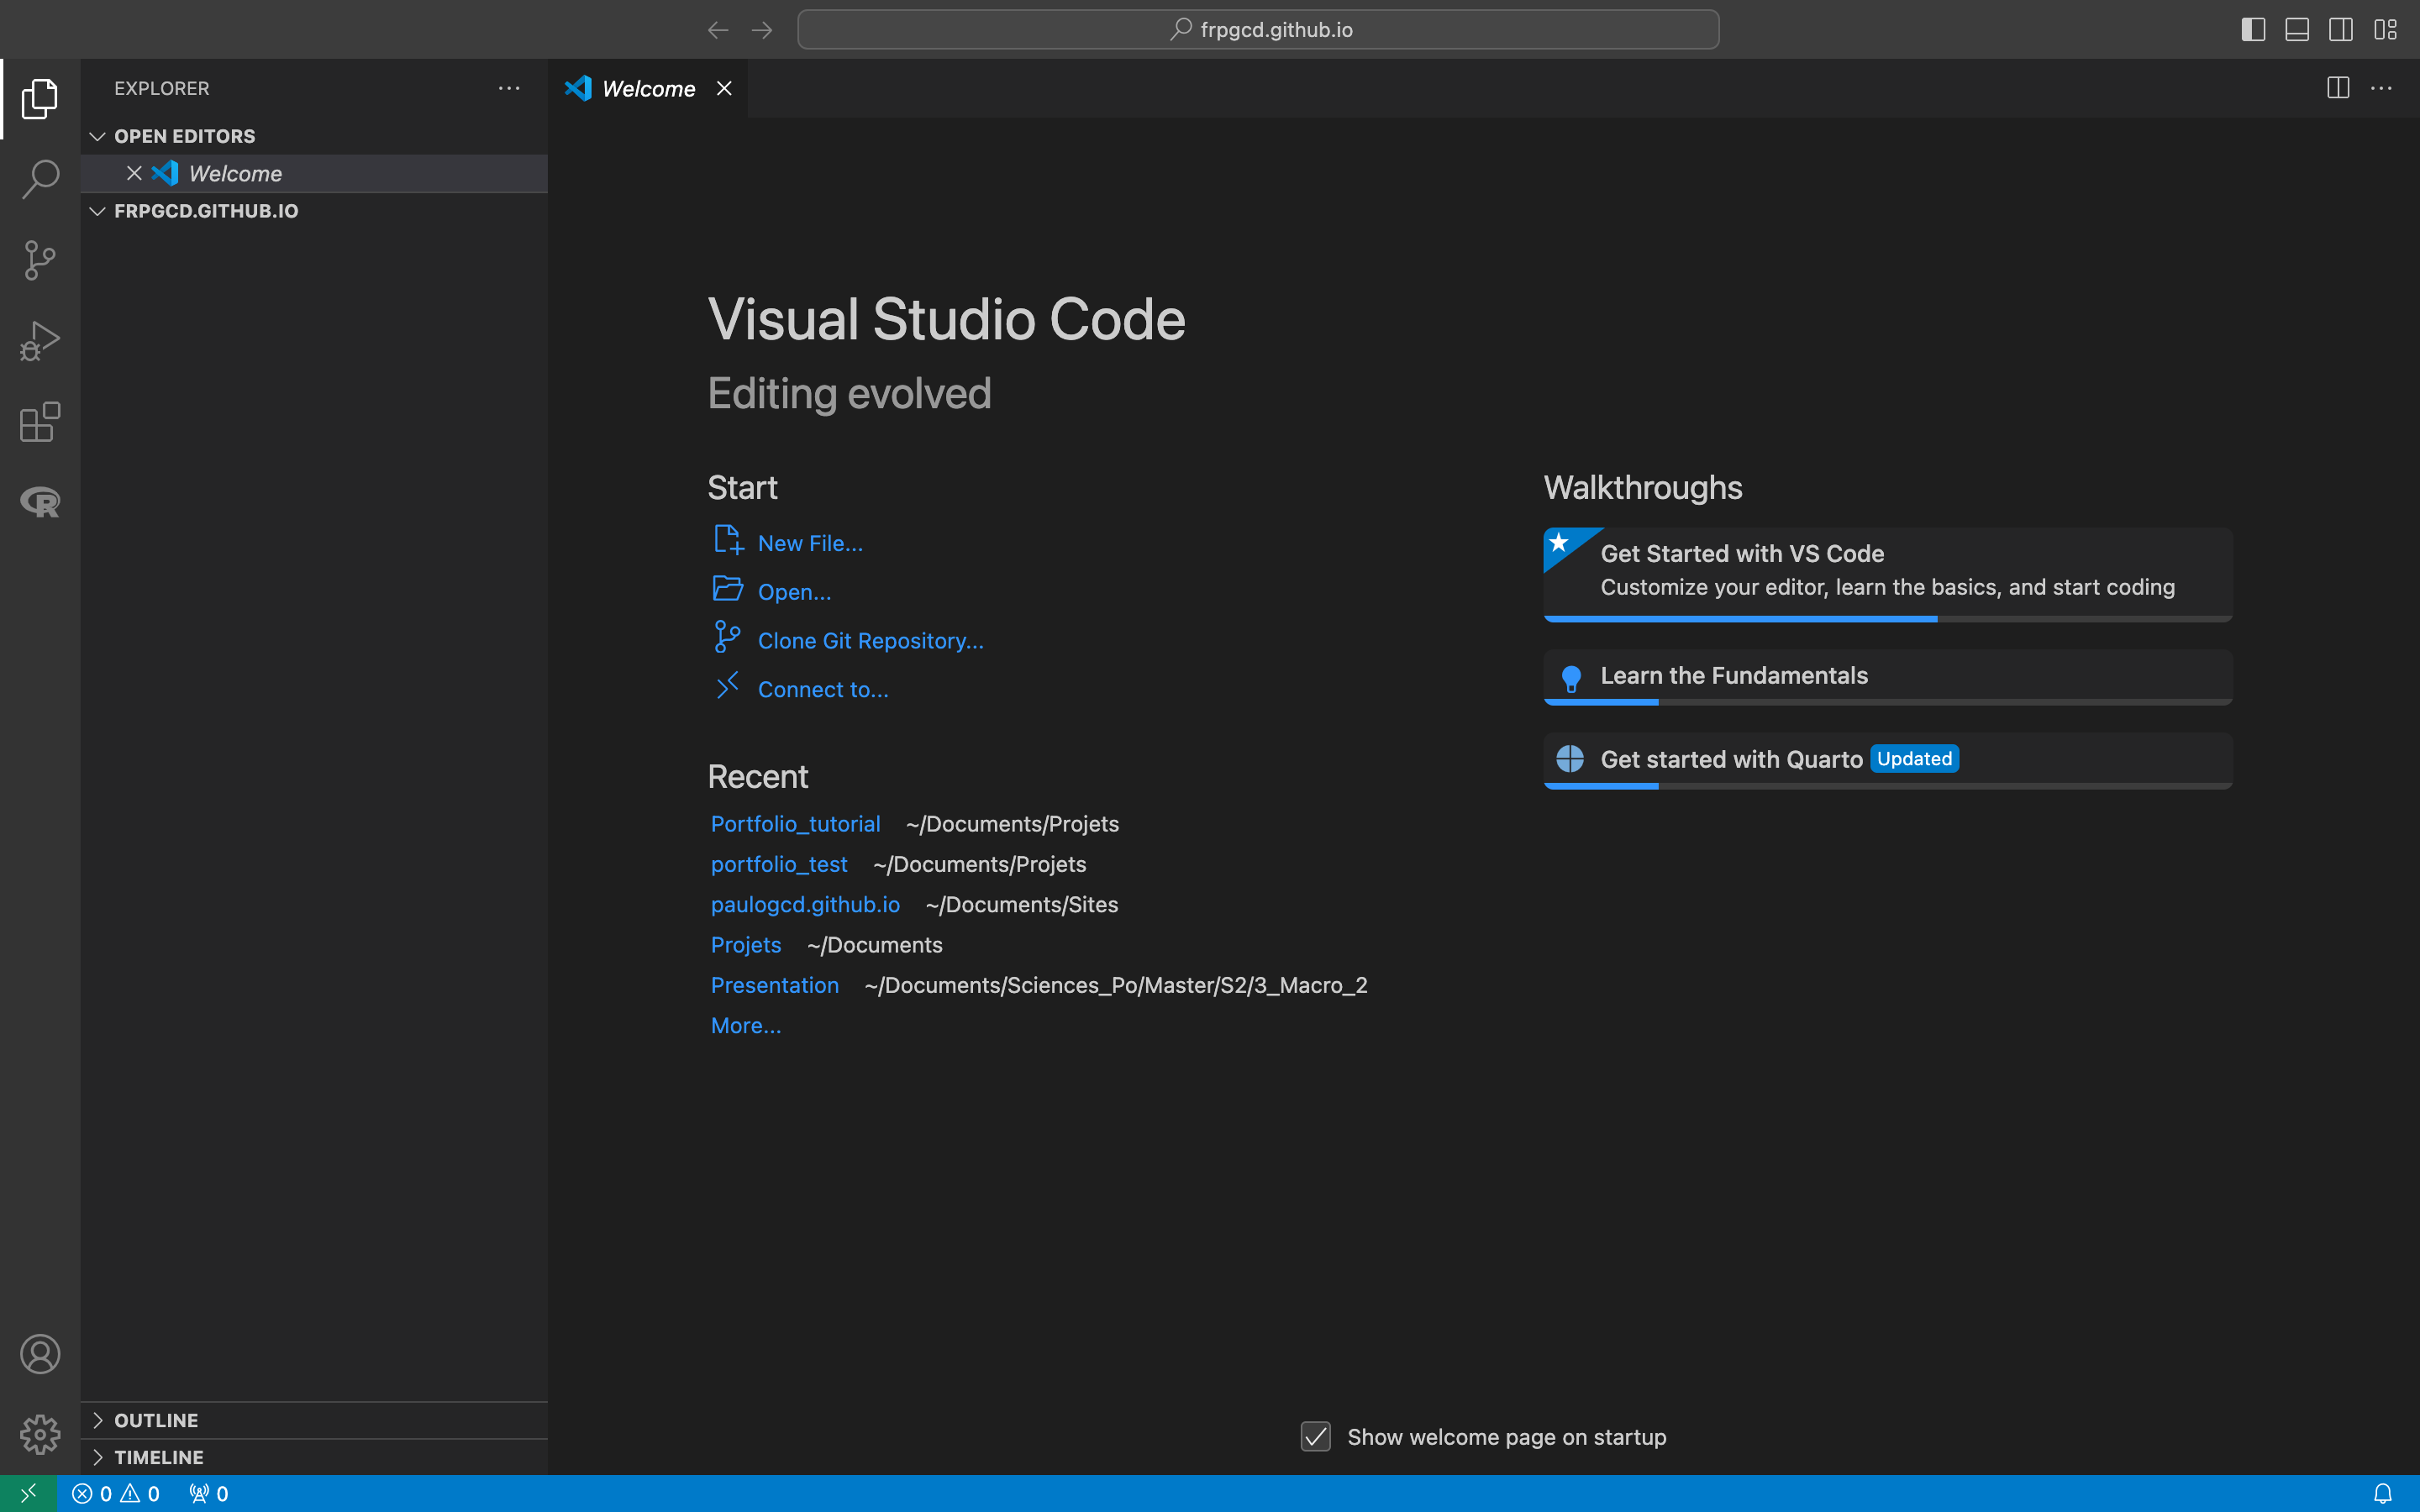Screen dimensions: 2420x1512
Task: Open recent portfolio_test project
Action: 779,864
